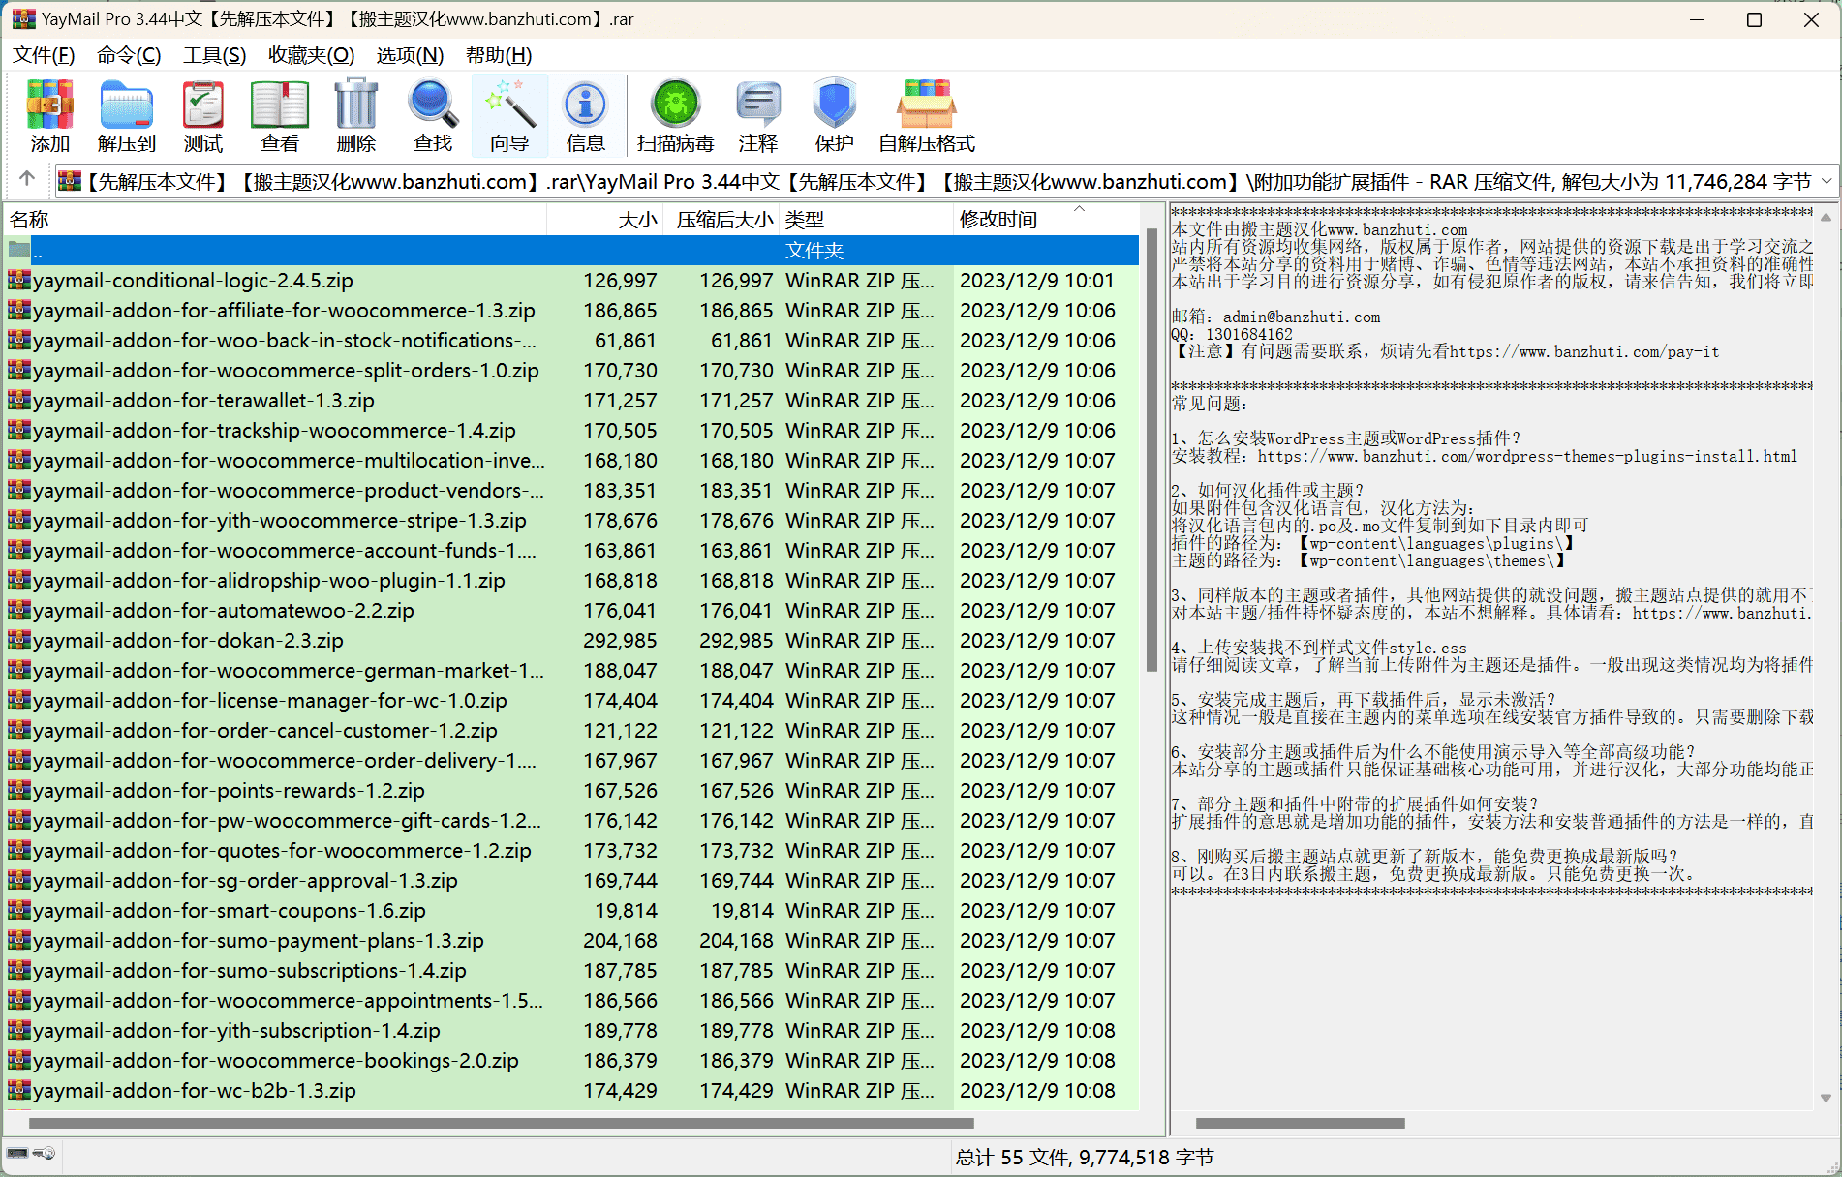Select yaymail-addon-for-order-cancel-customer-1.2.zip
The width and height of the screenshot is (1842, 1177).
click(571, 731)
